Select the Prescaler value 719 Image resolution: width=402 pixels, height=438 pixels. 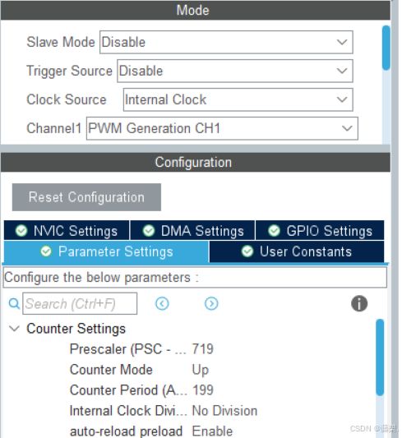click(203, 349)
